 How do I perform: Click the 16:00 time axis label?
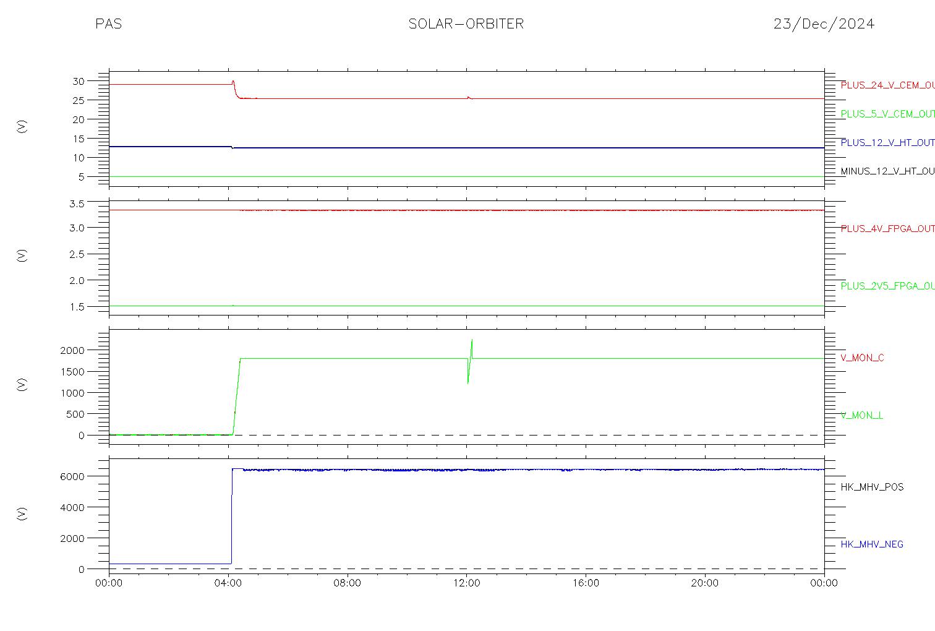[x=586, y=583]
